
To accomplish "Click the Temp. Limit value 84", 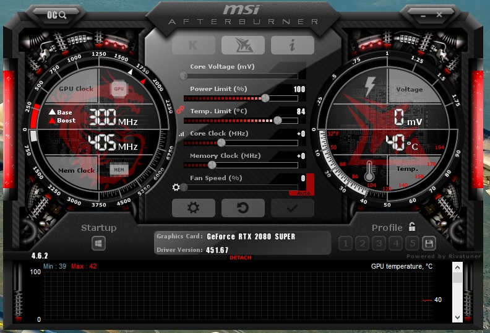I will click(301, 111).
